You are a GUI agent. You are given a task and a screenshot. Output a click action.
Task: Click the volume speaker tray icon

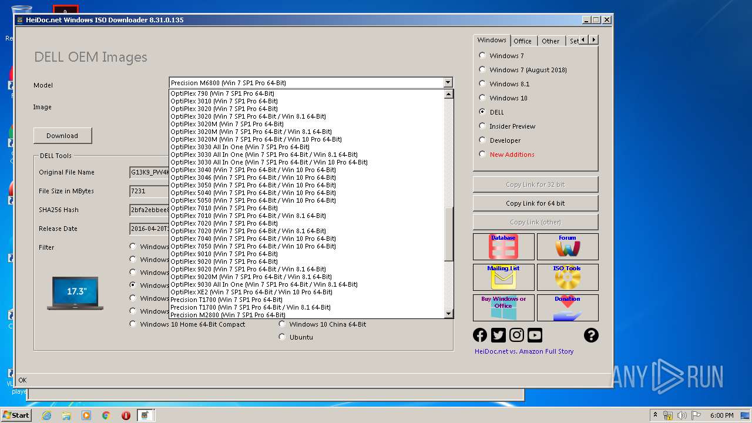click(x=680, y=415)
